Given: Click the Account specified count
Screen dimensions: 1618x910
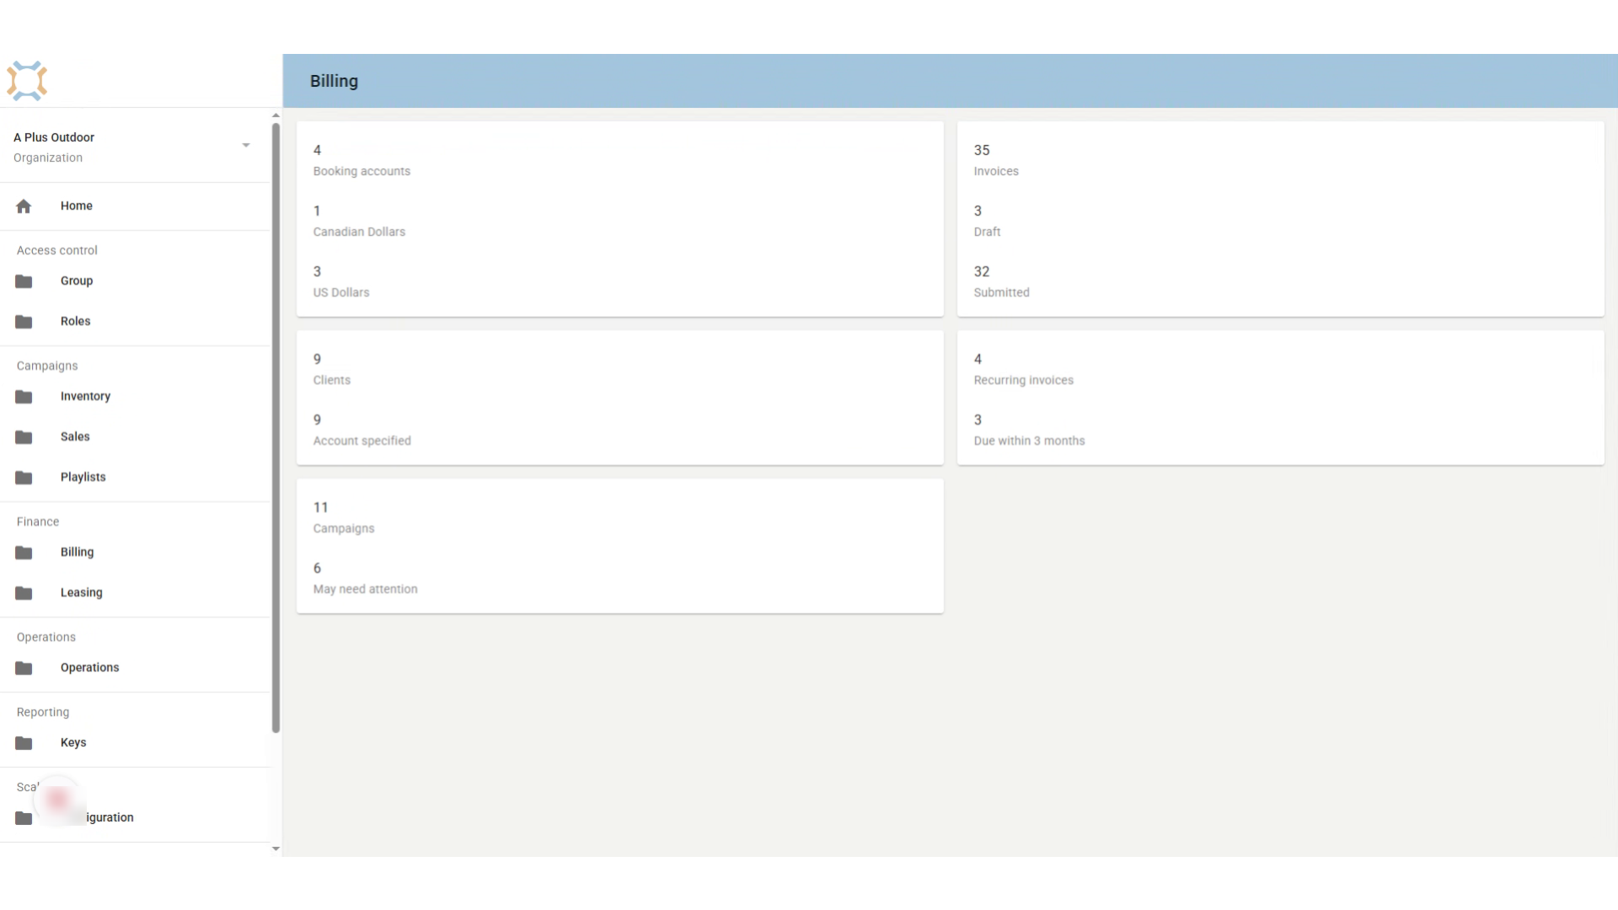Looking at the screenshot, I should (362, 430).
